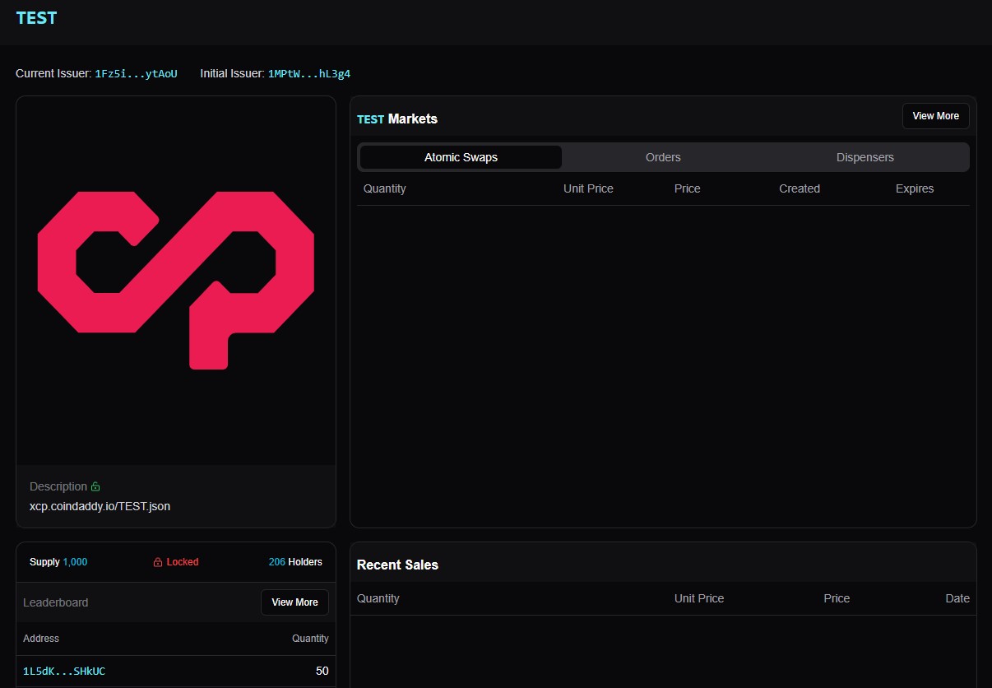Image resolution: width=992 pixels, height=688 pixels.
Task: Click the Expires column header
Action: (915, 188)
